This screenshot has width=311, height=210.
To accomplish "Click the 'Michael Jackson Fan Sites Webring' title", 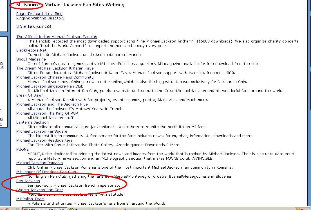I will (84, 5).
